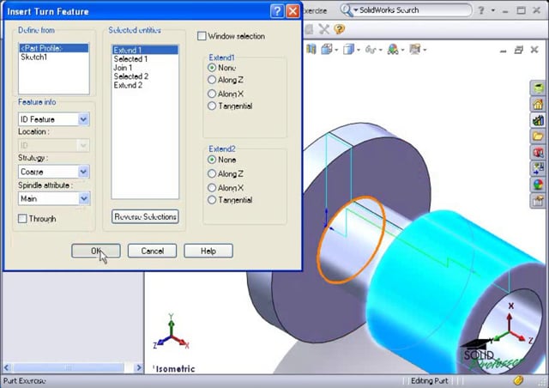Select None under Extend1
549x388 pixels.
[x=212, y=67]
